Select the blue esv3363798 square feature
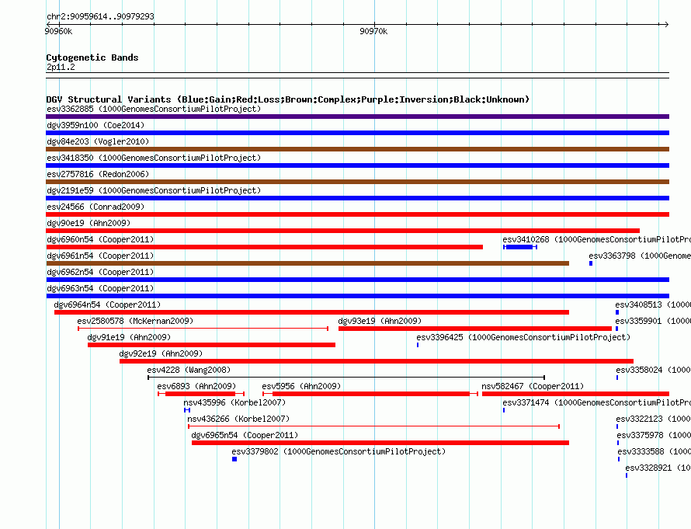The image size is (691, 529). [x=591, y=263]
